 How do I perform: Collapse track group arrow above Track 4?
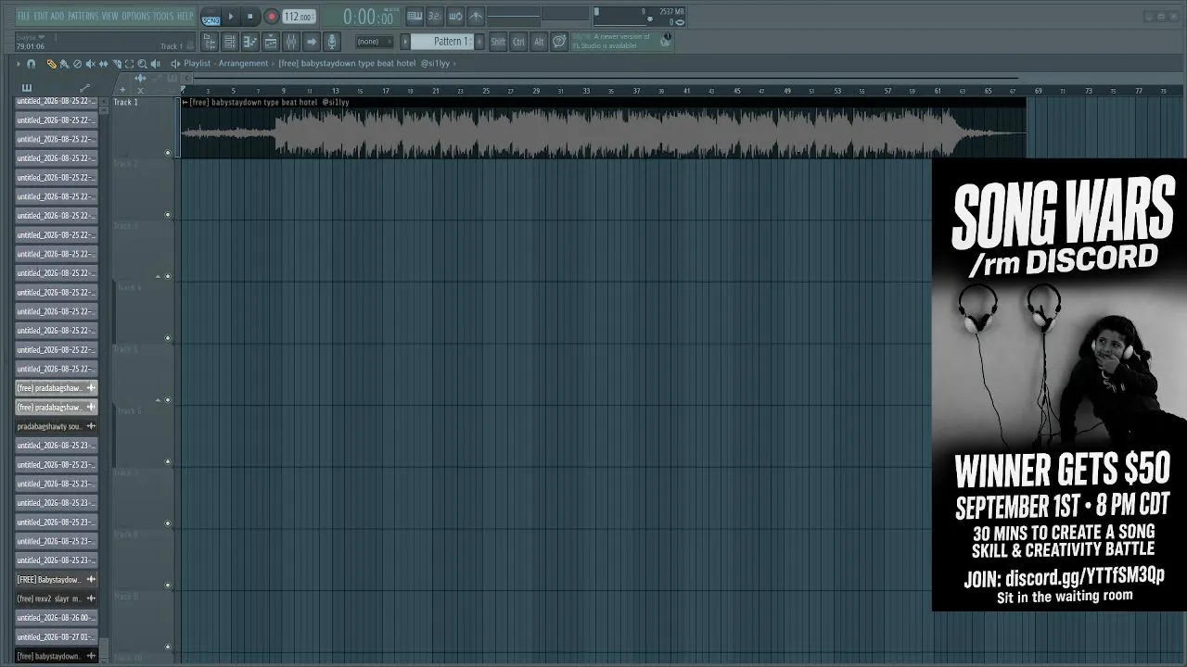point(158,276)
